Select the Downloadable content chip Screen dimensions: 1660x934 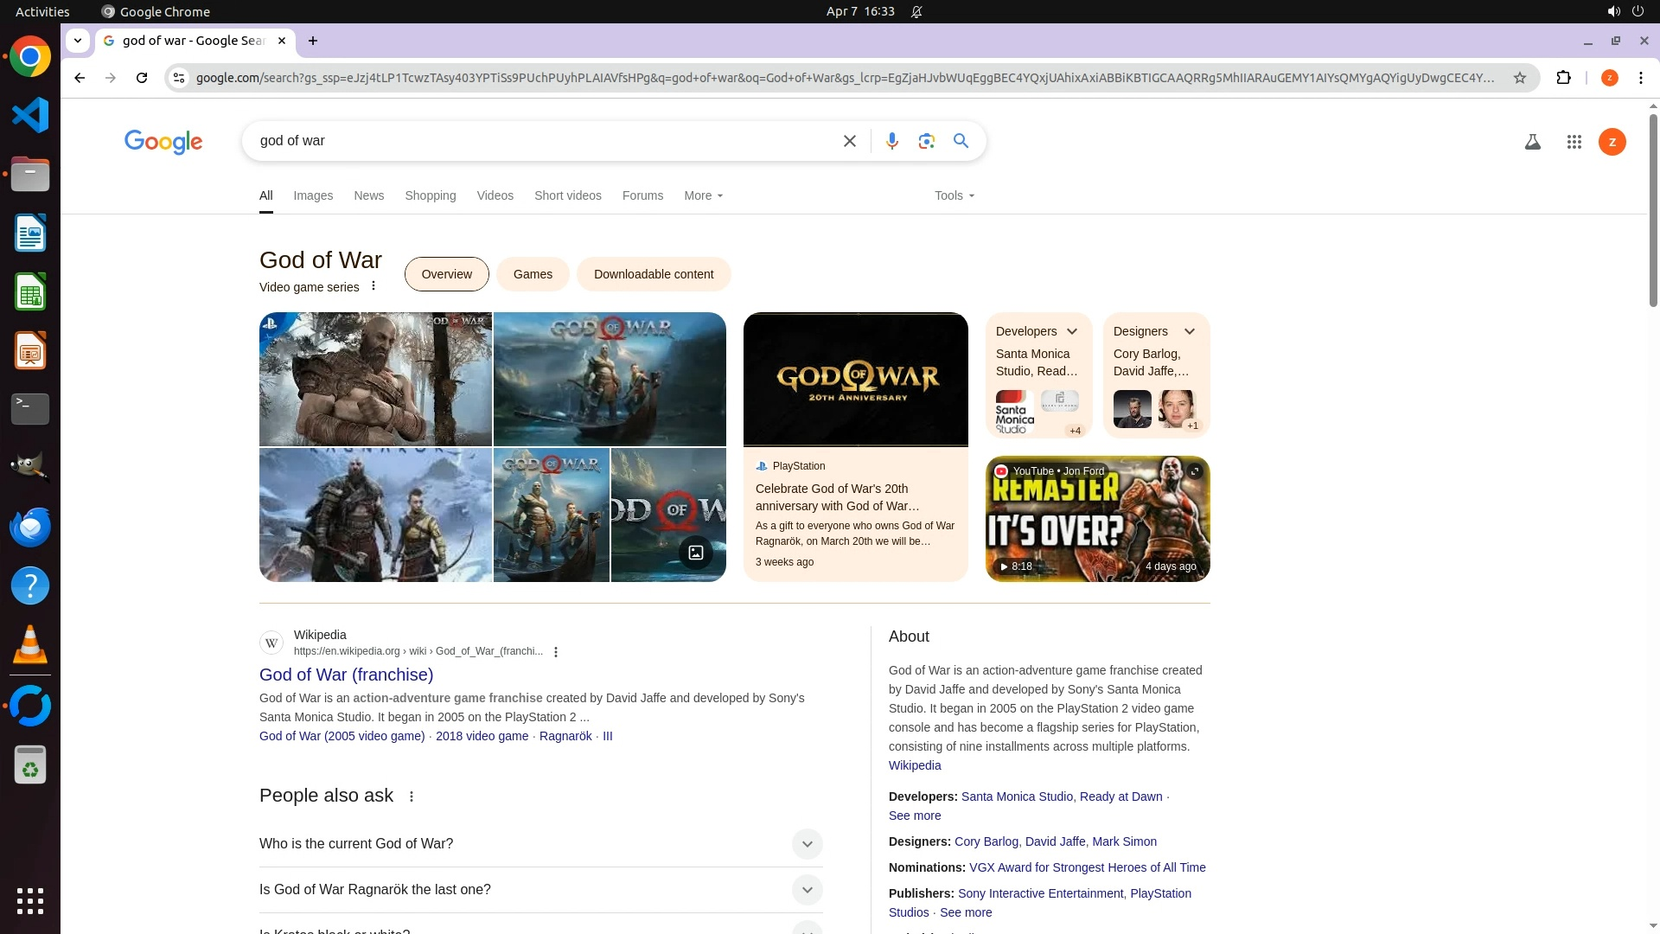pos(653,274)
